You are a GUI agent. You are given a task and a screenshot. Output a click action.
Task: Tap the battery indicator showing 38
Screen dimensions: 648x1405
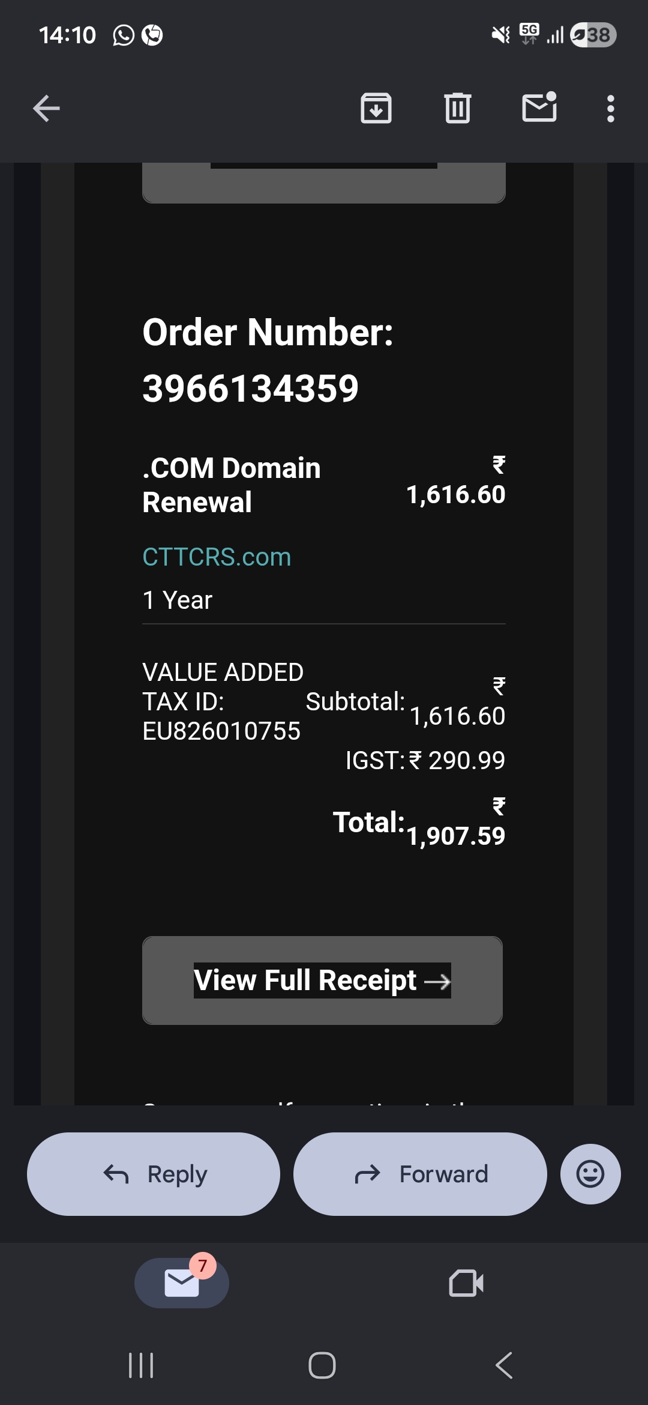click(593, 35)
